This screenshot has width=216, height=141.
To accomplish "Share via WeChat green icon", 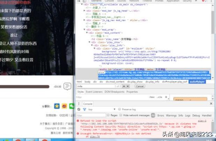I will point(72,106).
